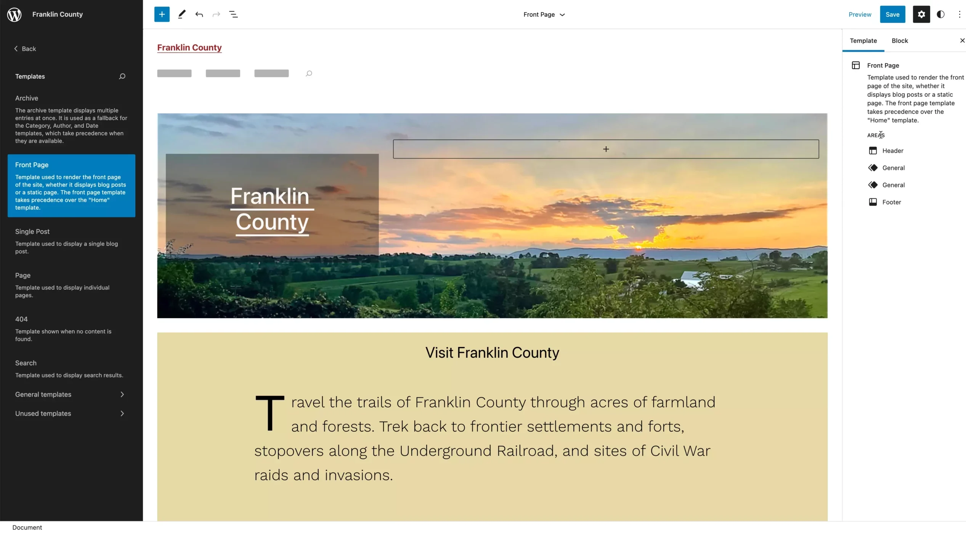The image size is (966, 533).
Task: Click the Save button
Action: tap(892, 14)
